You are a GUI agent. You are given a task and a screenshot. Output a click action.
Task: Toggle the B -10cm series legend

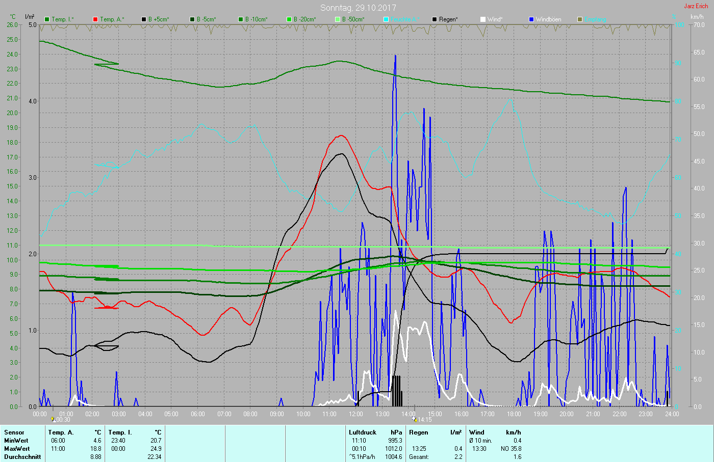(241, 19)
